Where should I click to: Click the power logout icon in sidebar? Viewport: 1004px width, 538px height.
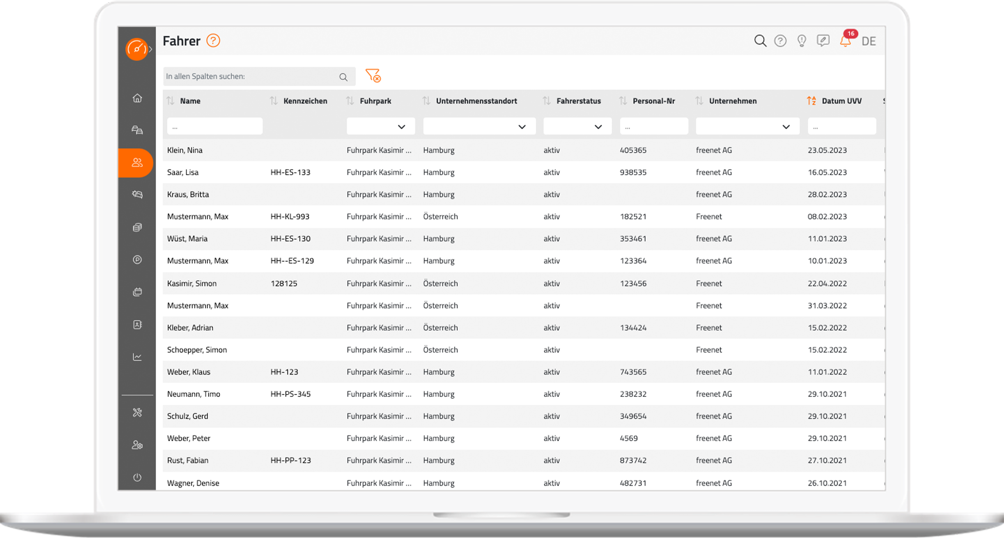(137, 477)
